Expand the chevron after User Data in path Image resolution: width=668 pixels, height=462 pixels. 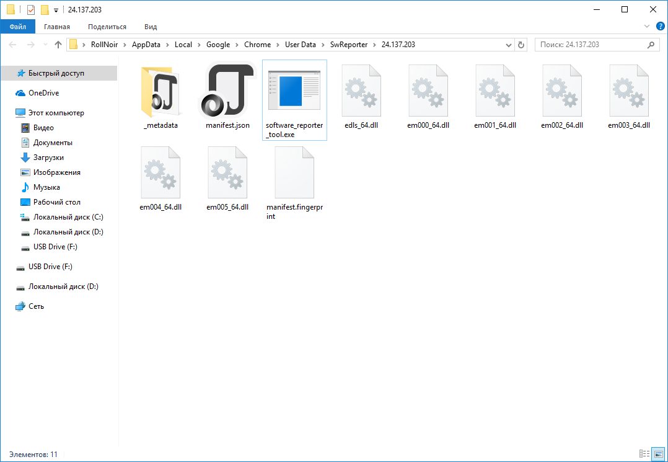click(323, 45)
